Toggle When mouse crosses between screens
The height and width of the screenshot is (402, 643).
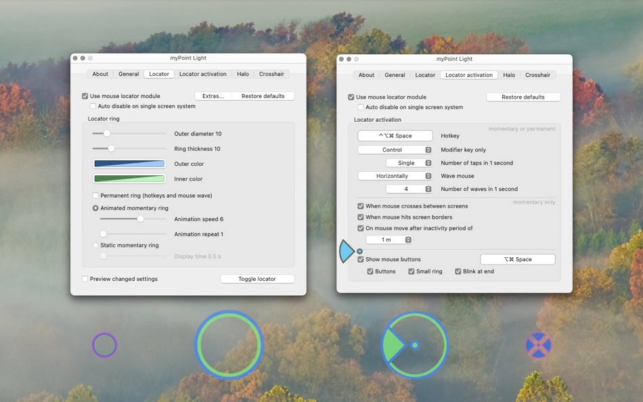[361, 206]
